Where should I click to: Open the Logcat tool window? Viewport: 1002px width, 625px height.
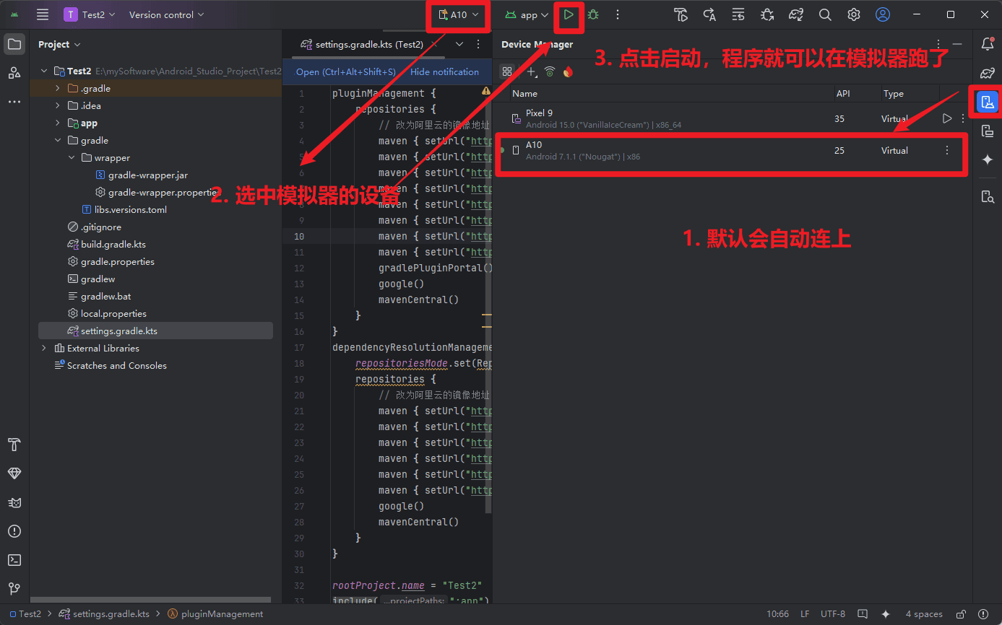click(x=14, y=502)
